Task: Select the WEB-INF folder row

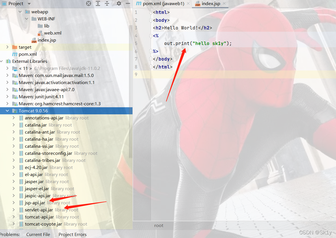Action: (66, 19)
